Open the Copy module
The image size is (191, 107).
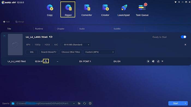point(50,10)
